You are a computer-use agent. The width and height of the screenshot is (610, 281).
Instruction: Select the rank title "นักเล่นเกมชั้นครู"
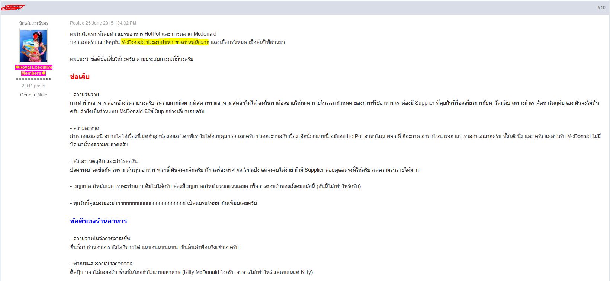pos(33,23)
